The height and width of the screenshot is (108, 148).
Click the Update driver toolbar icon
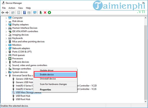pos(41,13)
